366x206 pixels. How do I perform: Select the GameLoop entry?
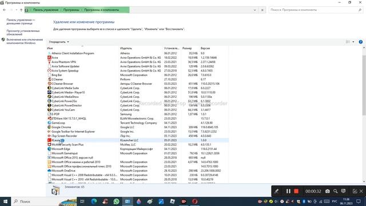[x=137, y=122]
